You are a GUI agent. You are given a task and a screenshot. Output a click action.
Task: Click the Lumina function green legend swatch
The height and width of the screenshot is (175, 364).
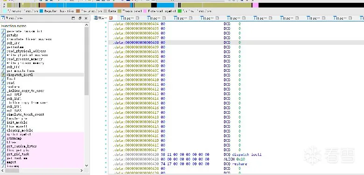point(180,11)
